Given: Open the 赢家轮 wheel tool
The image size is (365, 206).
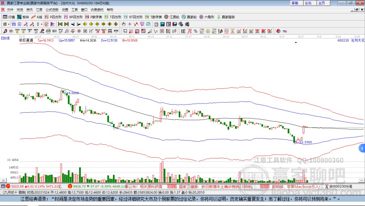Looking at the screenshot, I should pos(189,17).
